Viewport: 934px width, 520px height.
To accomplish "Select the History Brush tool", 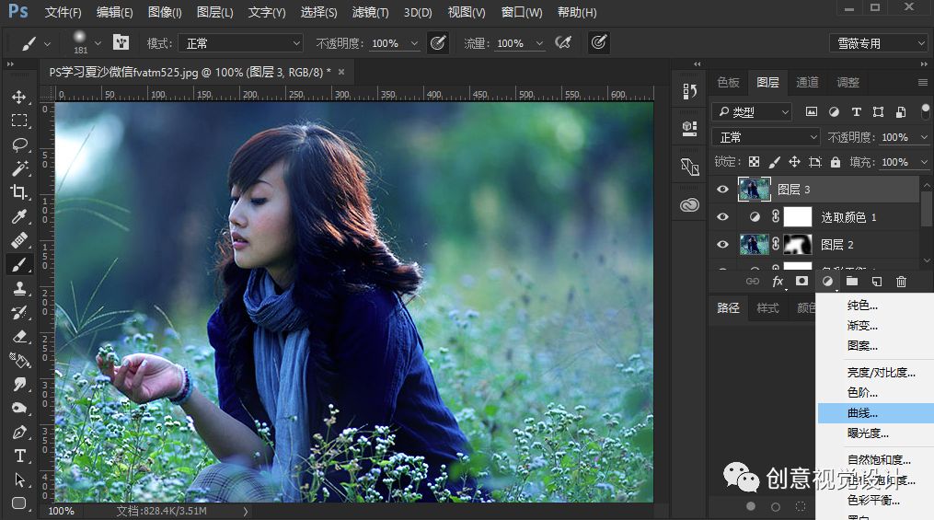I will coord(19,312).
